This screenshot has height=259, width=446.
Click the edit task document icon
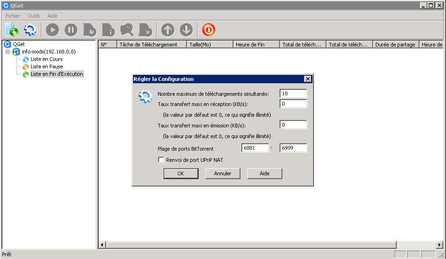click(90, 30)
